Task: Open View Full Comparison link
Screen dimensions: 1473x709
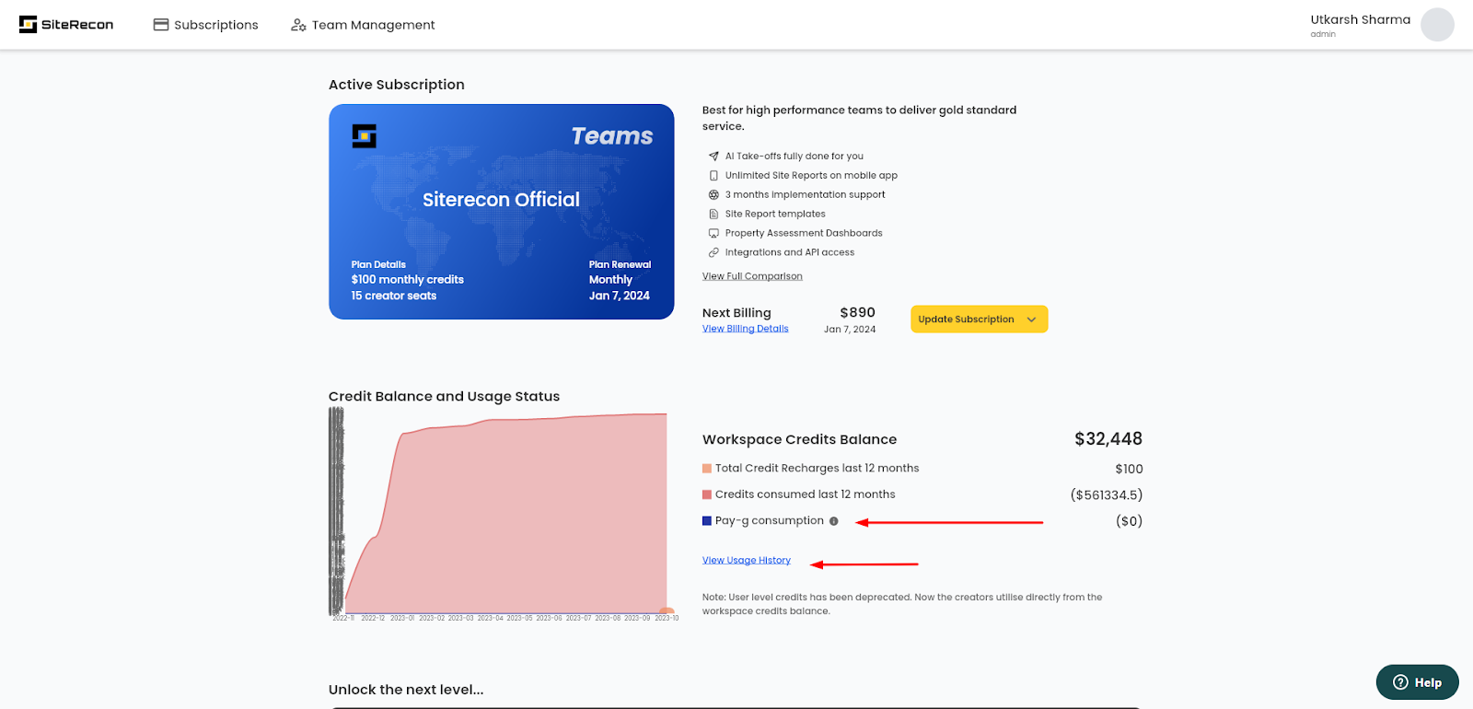Action: 752,276
